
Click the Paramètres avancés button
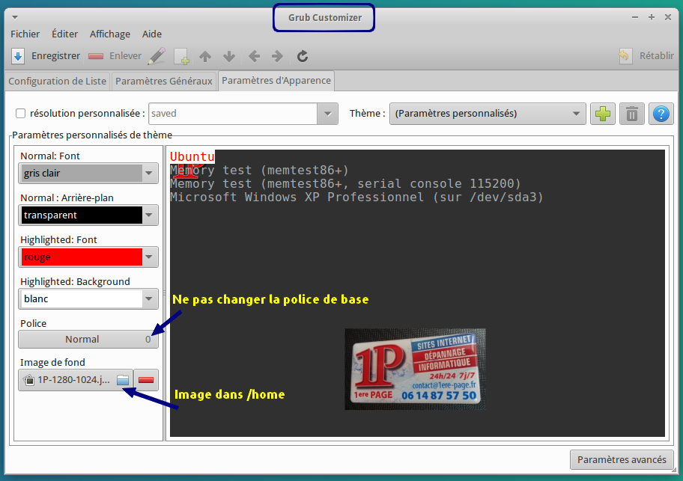point(621,459)
